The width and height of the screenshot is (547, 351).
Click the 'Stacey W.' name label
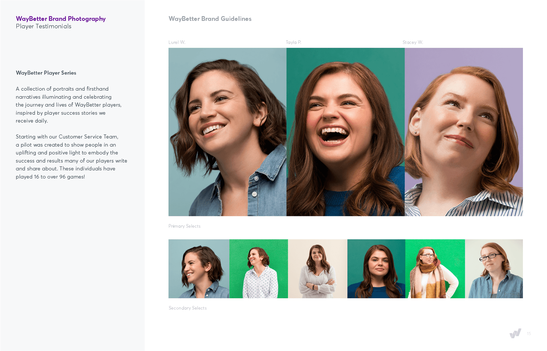[413, 42]
